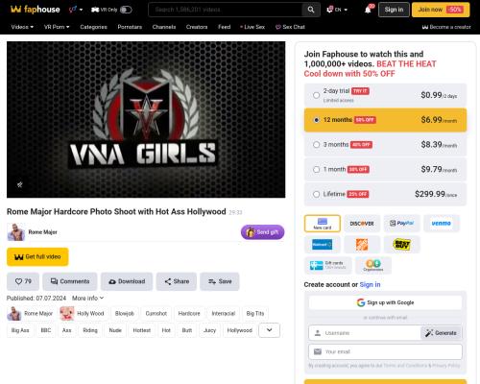Toggle the VR Only switch
The height and width of the screenshot is (384, 480).
pyautogui.click(x=126, y=10)
